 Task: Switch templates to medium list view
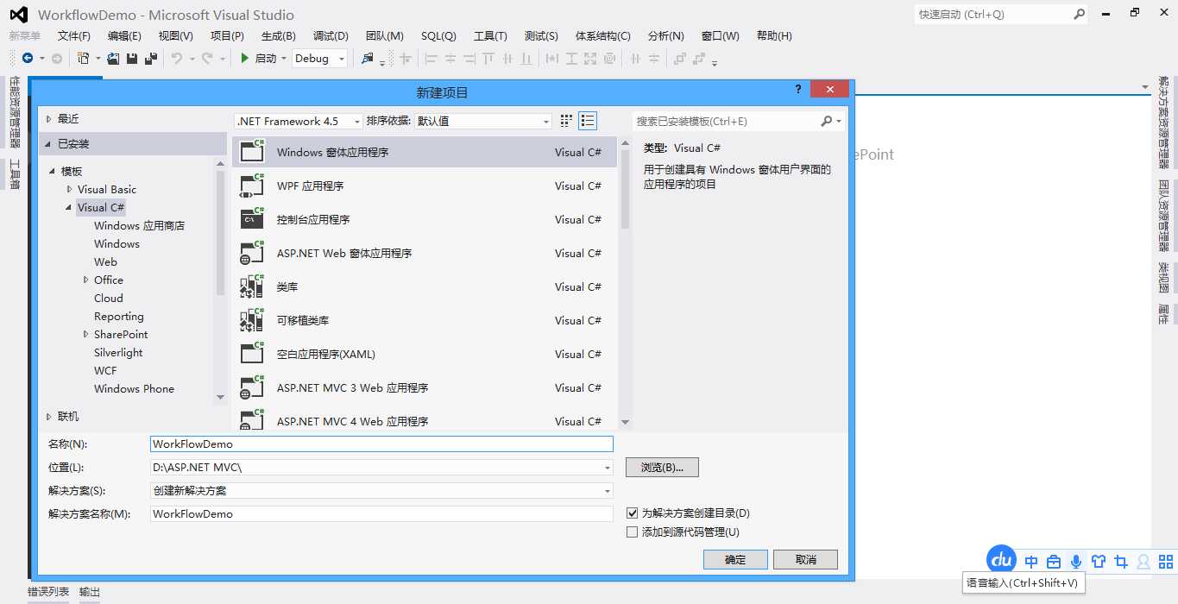pos(588,121)
